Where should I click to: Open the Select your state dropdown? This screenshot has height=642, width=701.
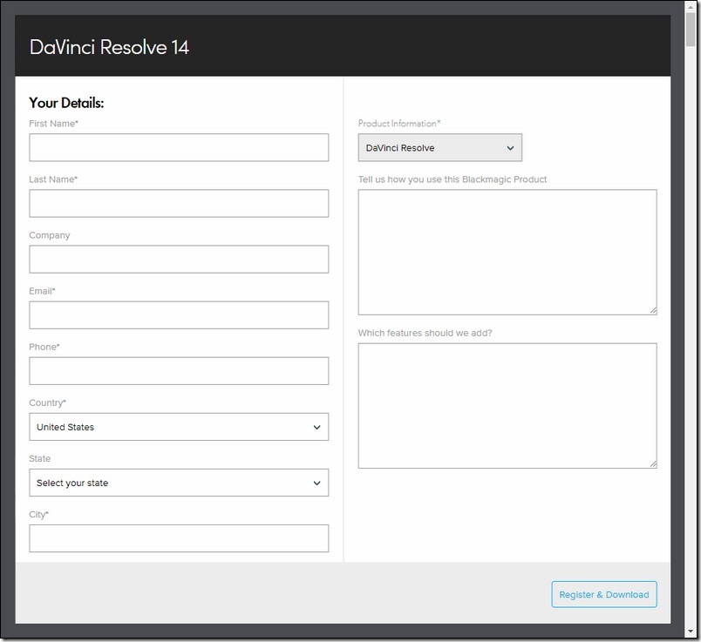[179, 483]
